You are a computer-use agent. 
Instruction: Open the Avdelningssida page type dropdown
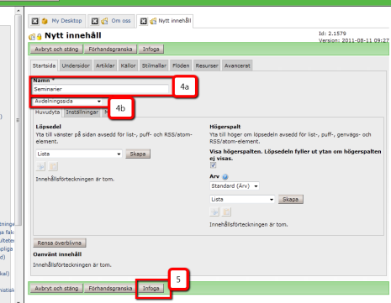tap(67, 102)
